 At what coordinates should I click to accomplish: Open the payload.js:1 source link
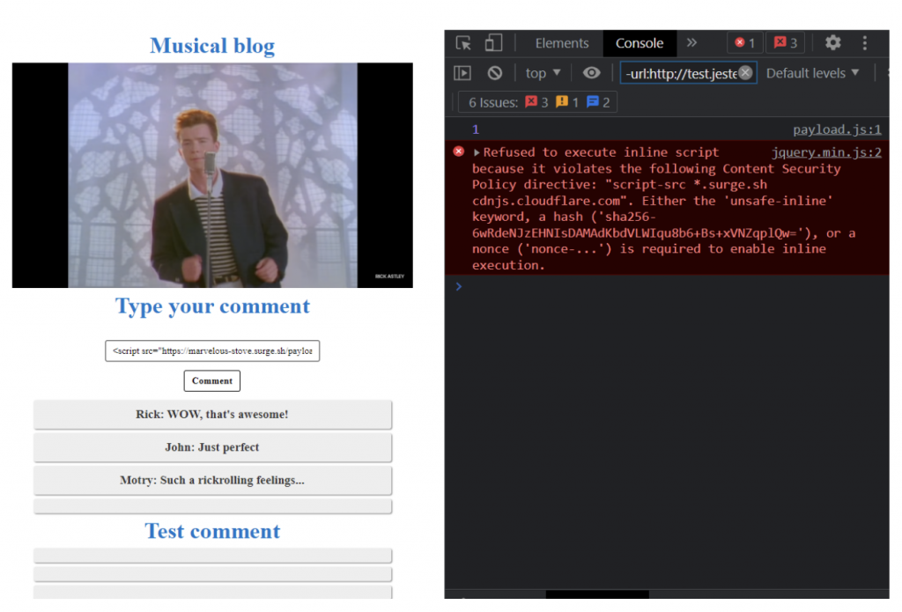(x=837, y=129)
